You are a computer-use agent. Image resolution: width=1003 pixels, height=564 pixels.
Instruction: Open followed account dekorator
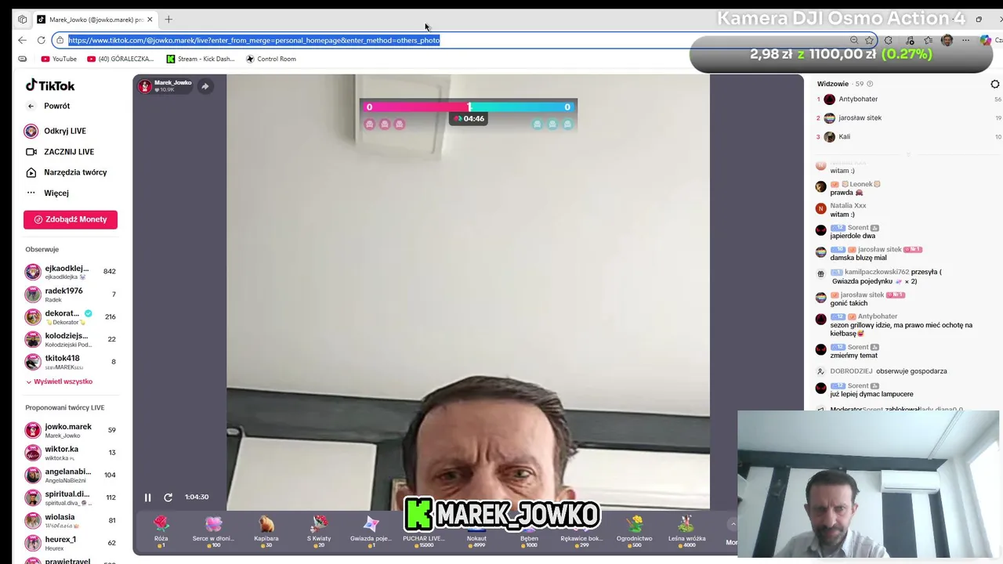71,316
